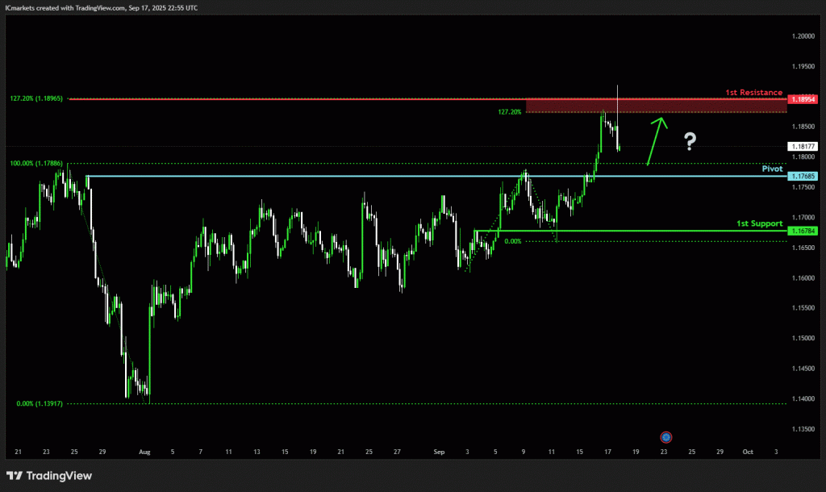Click the green 1.16784 support price tag
The width and height of the screenshot is (826, 492).
[x=803, y=231]
